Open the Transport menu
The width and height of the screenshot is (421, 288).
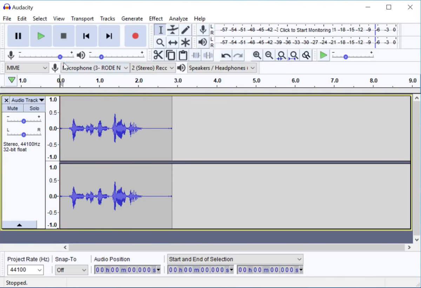(82, 19)
